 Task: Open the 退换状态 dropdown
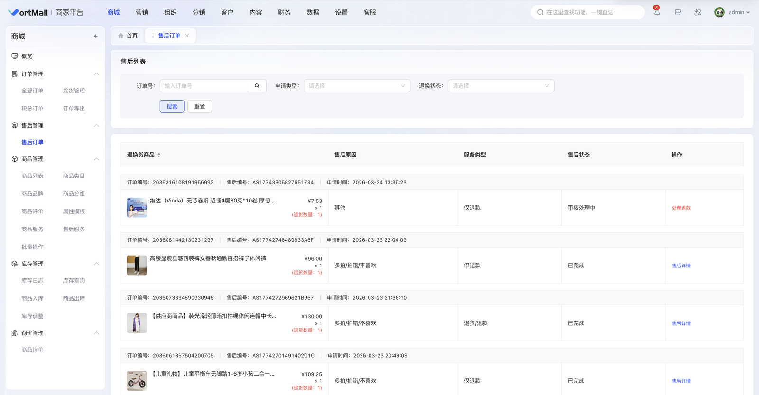[500, 86]
